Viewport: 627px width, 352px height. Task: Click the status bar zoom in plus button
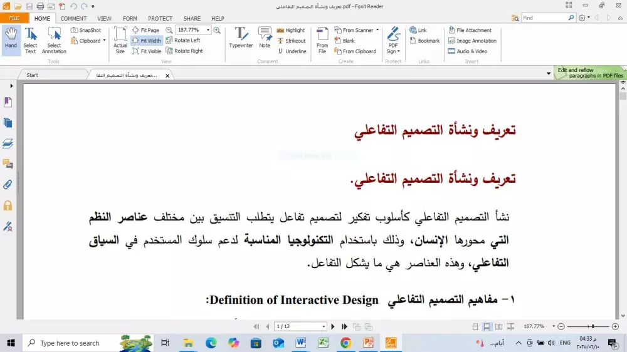(616, 327)
